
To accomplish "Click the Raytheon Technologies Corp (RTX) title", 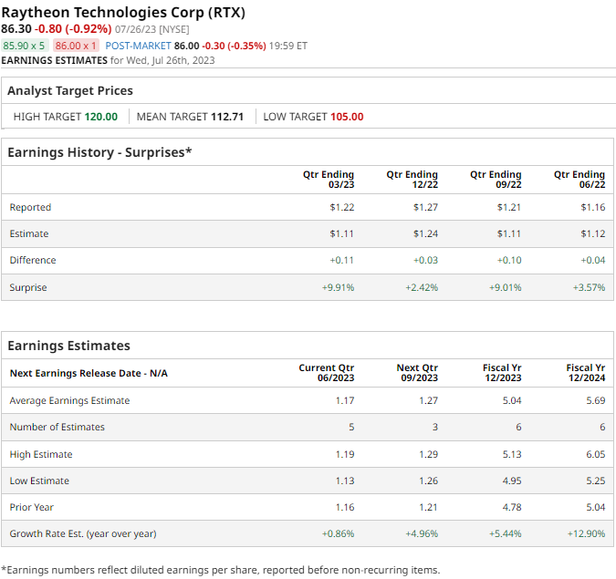I will click(x=123, y=13).
